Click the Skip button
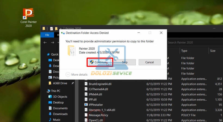 [x=125, y=62]
